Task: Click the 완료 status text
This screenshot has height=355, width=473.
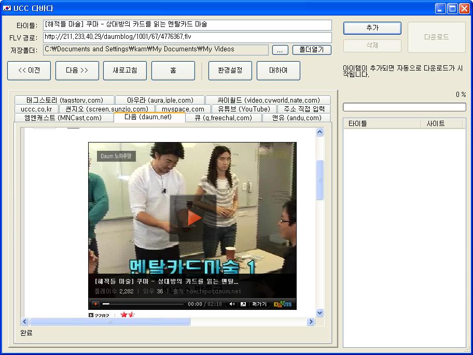Action: click(x=26, y=333)
